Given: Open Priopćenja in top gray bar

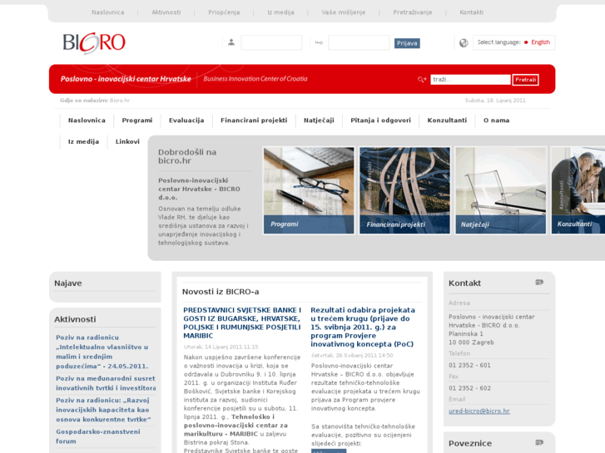Looking at the screenshot, I should tap(224, 12).
